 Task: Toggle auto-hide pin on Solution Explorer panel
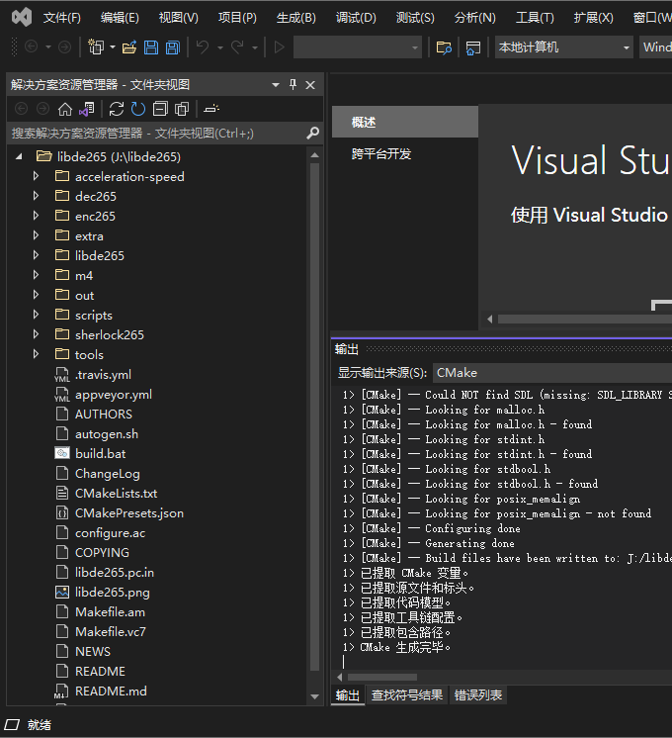pyautogui.click(x=293, y=85)
